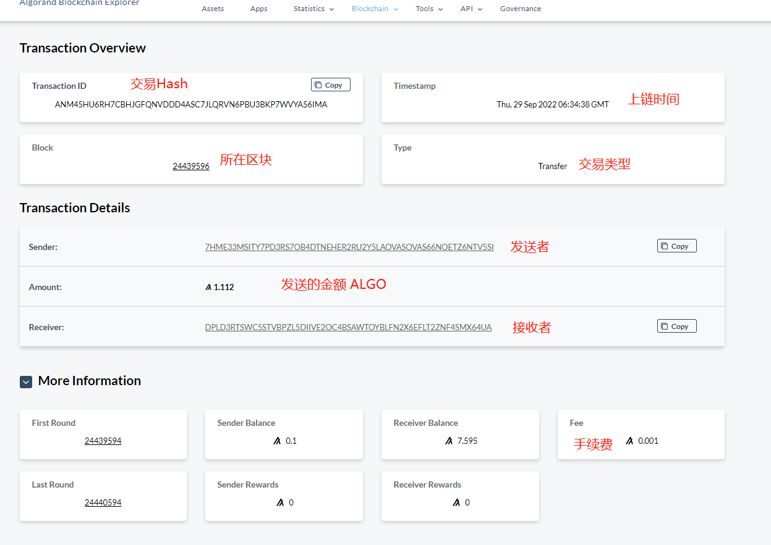Click the Algo symbol beside amount 1.112

coord(208,287)
